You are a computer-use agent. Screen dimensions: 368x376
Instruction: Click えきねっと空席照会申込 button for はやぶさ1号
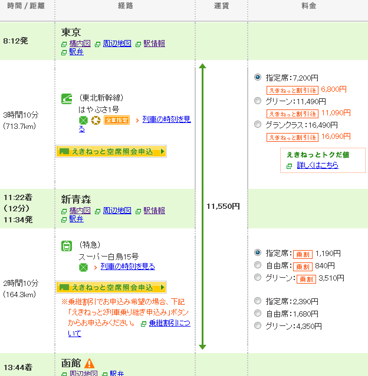tap(111, 151)
